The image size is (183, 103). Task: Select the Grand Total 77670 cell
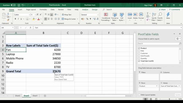point(43,71)
